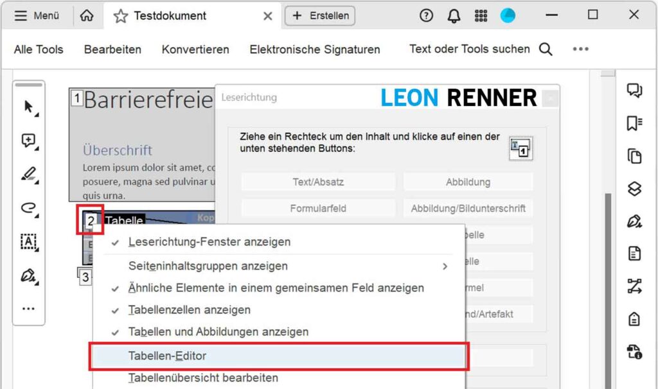Viewport: 658px width, 389px height.
Task: Open the Menü hamburger dropdown
Action: pos(37,16)
